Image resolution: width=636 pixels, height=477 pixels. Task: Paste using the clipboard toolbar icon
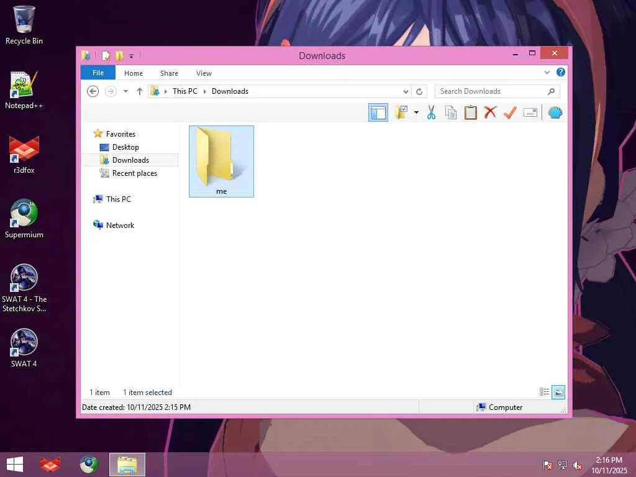(x=471, y=112)
